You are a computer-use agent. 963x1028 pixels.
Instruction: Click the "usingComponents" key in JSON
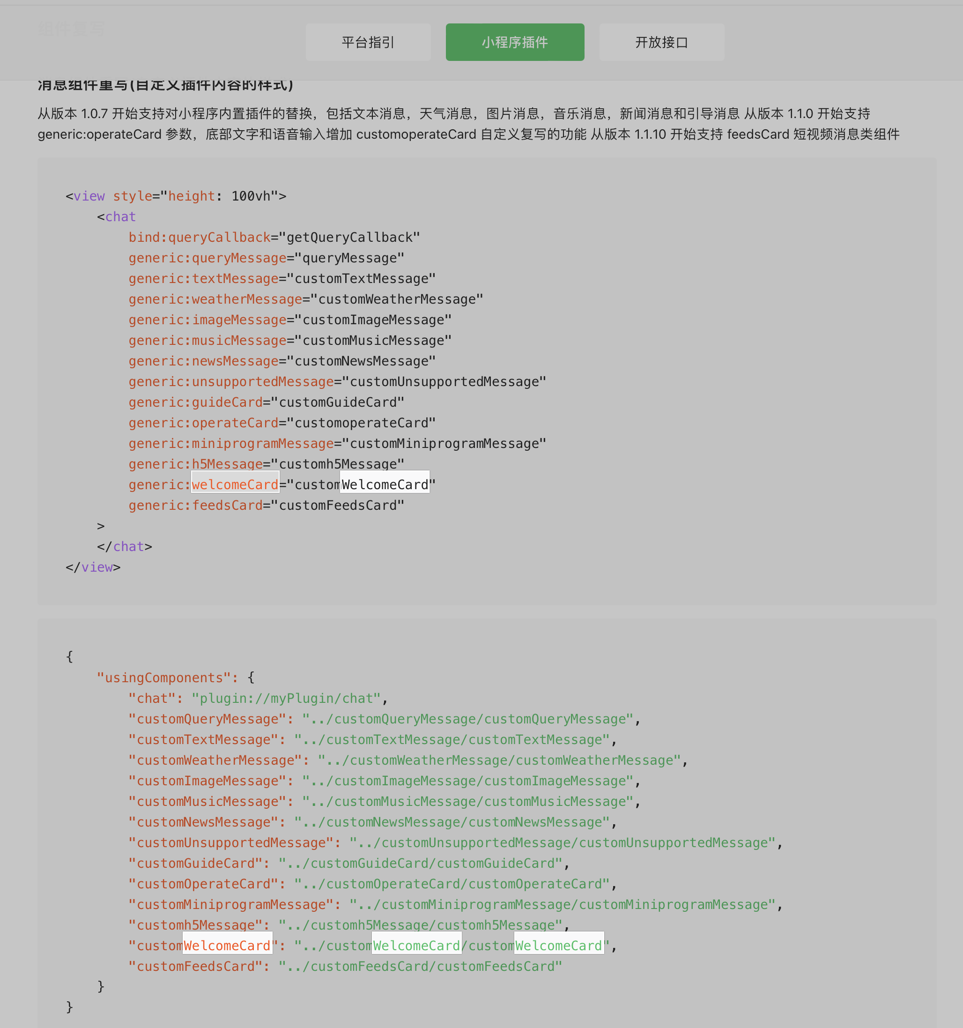(164, 678)
